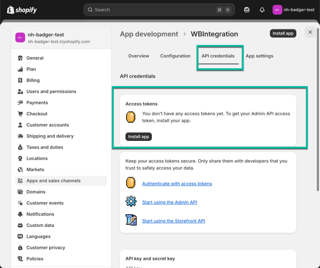Screen dimensions: 320x268
Task: Click General store icon in sidebar
Action: 20,58
